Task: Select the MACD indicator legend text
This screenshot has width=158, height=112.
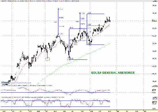Action: click(x=27, y=86)
